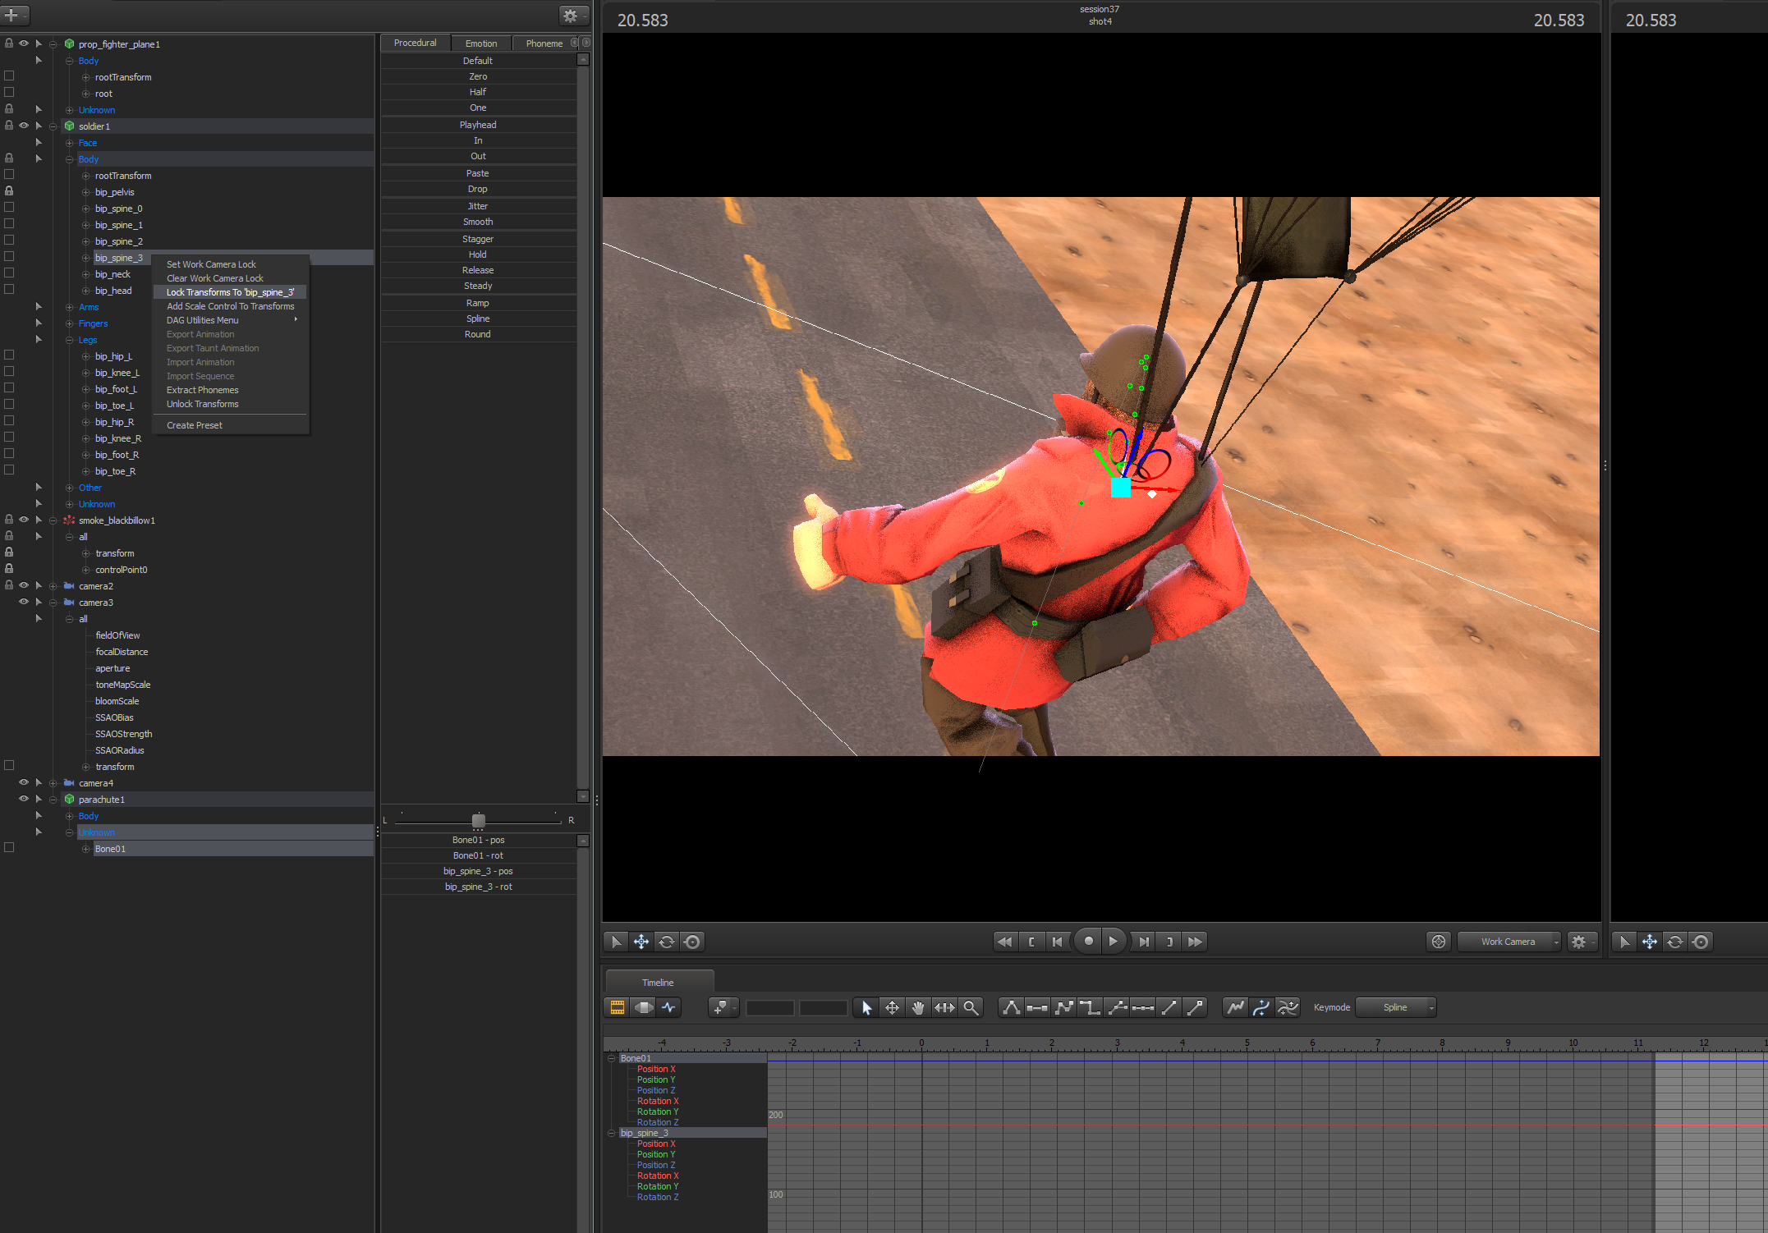Choose Lock Transforms To 'bip_spine_3'
This screenshot has height=1233, width=1768.
pyautogui.click(x=231, y=292)
